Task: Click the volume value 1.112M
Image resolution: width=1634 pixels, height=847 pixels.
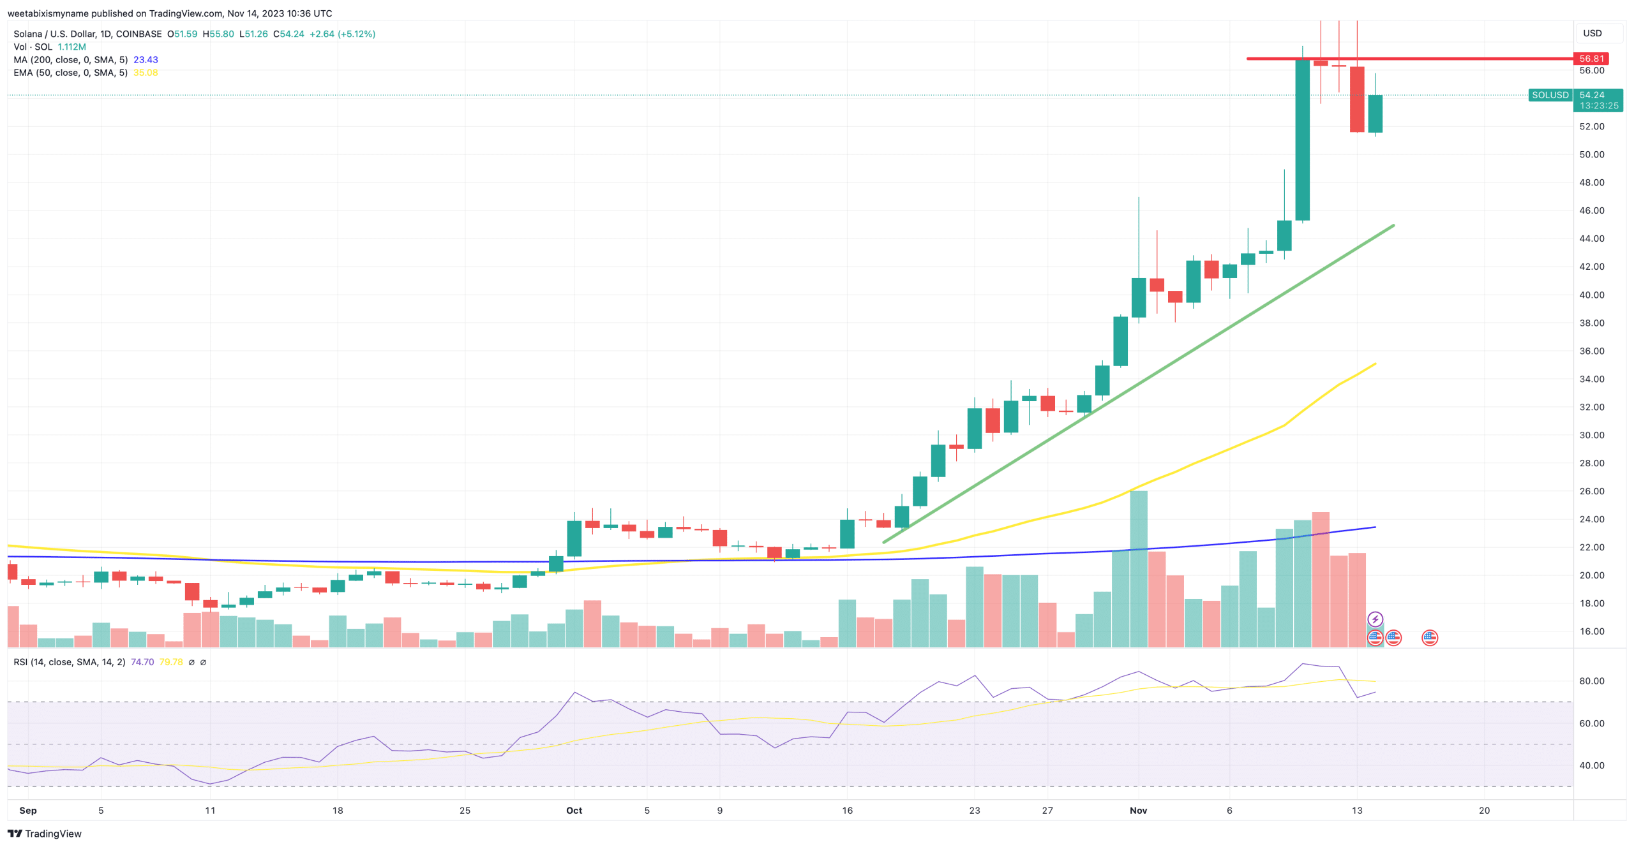Action: (71, 47)
